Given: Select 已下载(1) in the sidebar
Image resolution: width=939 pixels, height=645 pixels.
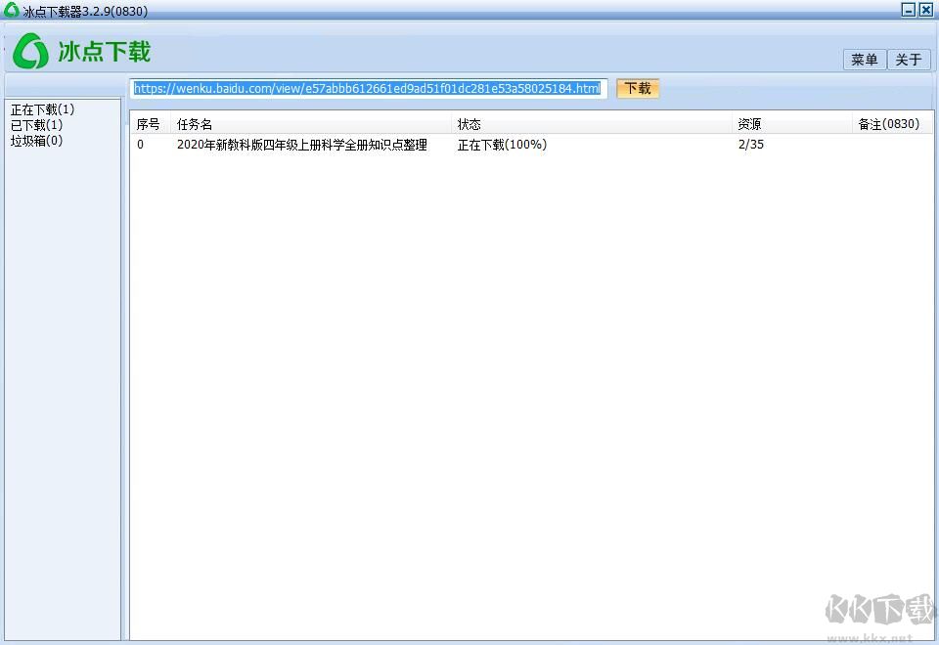Looking at the screenshot, I should 36,125.
